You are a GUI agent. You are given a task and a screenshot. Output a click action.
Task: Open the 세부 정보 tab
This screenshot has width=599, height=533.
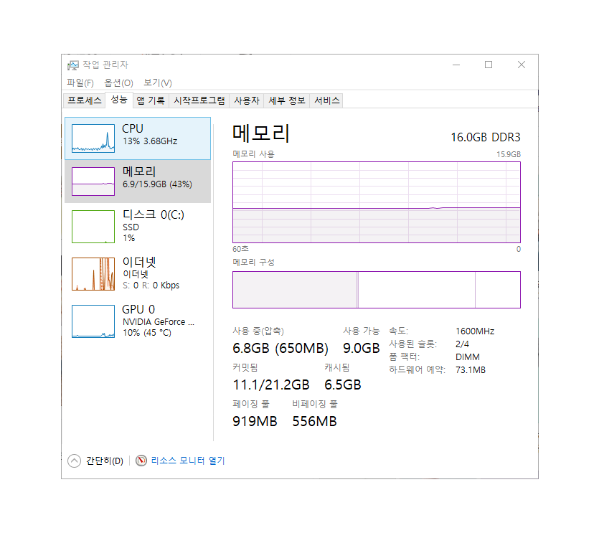pyautogui.click(x=287, y=100)
